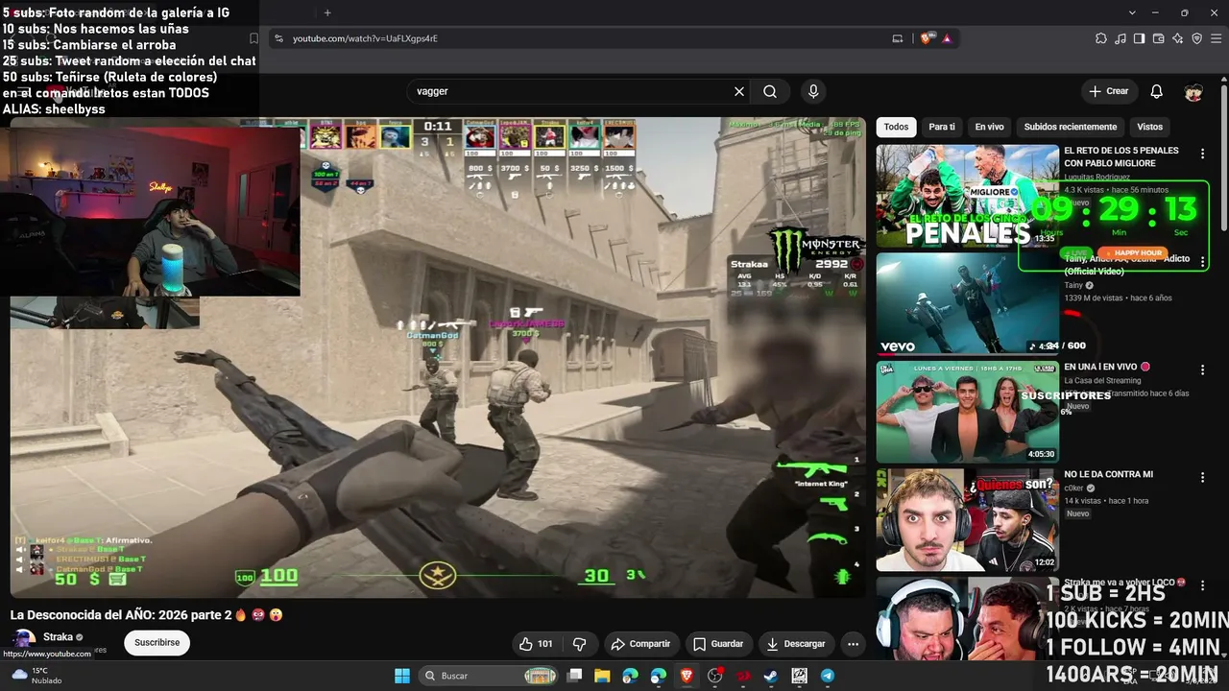Clear the YouTube search field text
Viewport: 1229px width, 691px height.
click(x=739, y=91)
